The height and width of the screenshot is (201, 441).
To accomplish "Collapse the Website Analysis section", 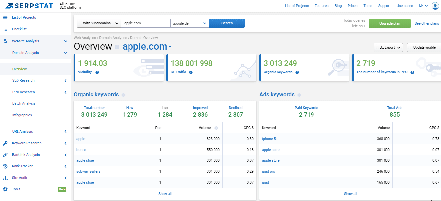I will pyautogui.click(x=66, y=41).
